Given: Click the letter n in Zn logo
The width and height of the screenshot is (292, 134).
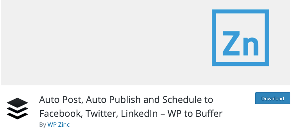Looking at the screenshot, I should tap(250, 46).
